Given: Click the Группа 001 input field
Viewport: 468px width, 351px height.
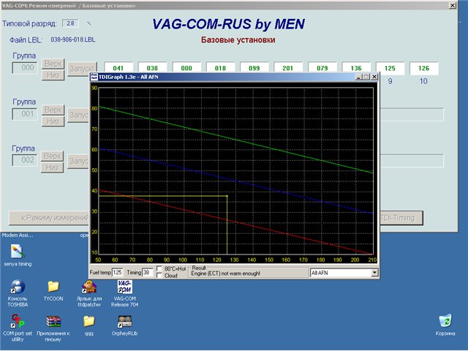Looking at the screenshot, I should (x=25, y=114).
